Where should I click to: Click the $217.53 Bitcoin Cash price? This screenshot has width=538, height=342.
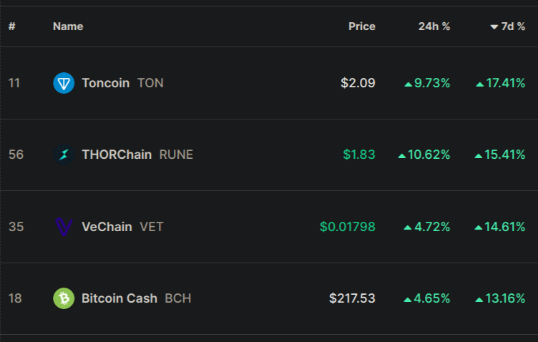coord(352,298)
